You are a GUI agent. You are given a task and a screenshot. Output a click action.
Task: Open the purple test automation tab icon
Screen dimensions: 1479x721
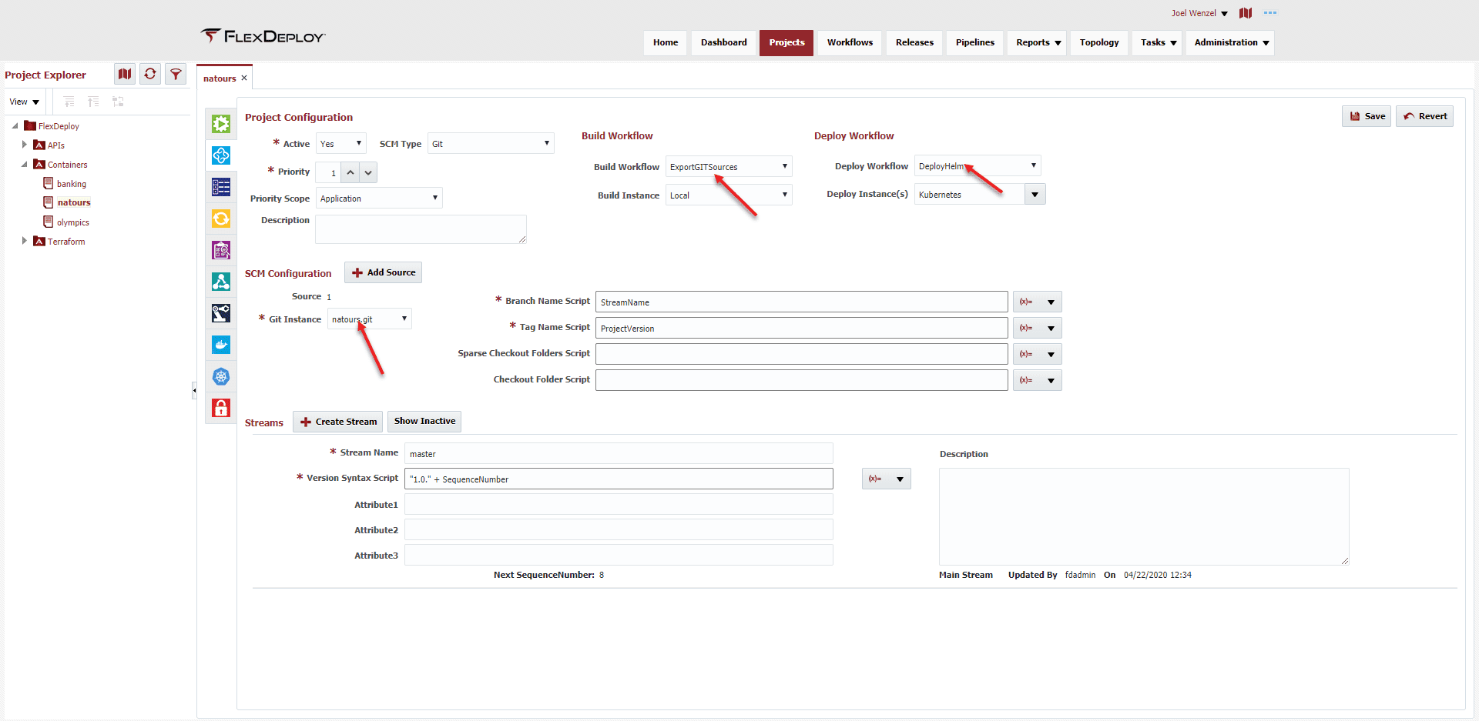pyautogui.click(x=221, y=250)
